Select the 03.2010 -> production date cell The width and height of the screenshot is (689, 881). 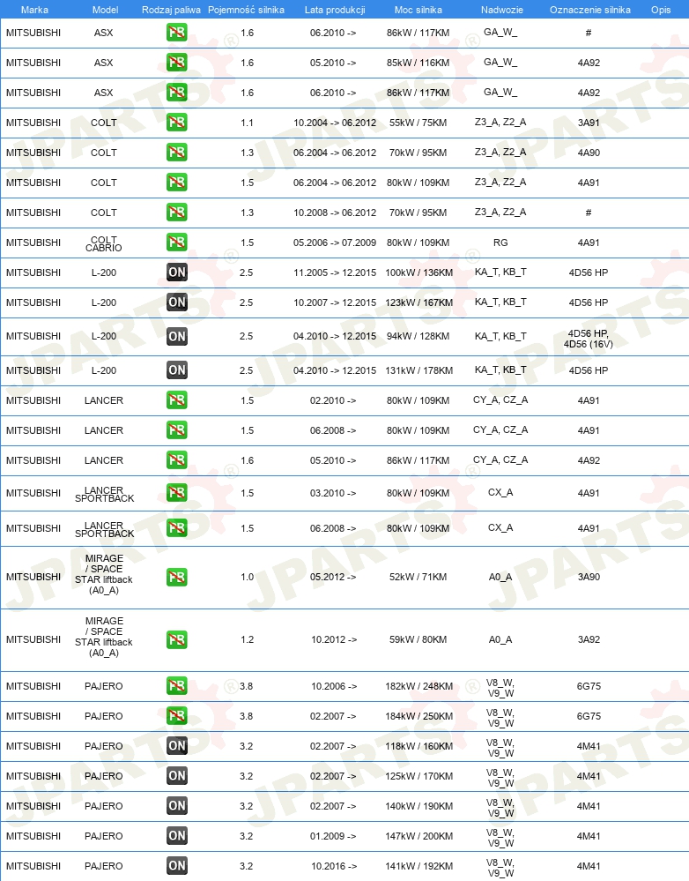coord(333,493)
